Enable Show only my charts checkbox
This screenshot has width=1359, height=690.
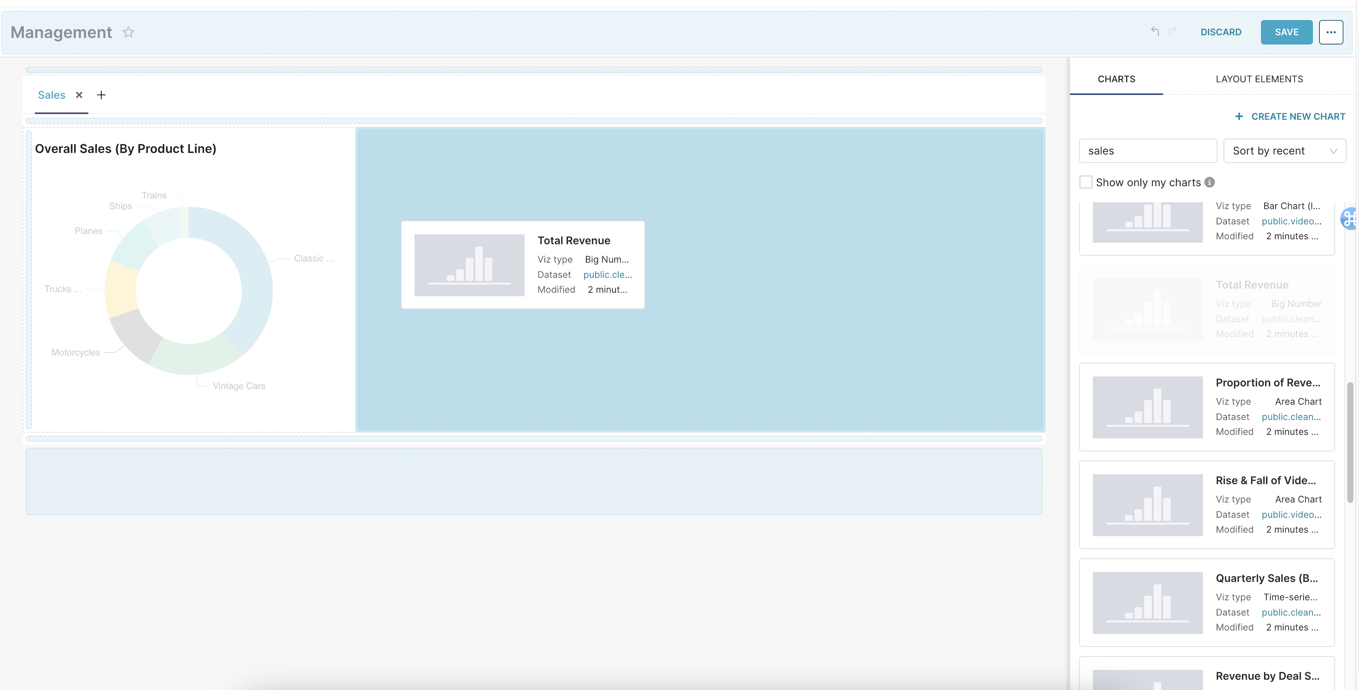tap(1086, 182)
